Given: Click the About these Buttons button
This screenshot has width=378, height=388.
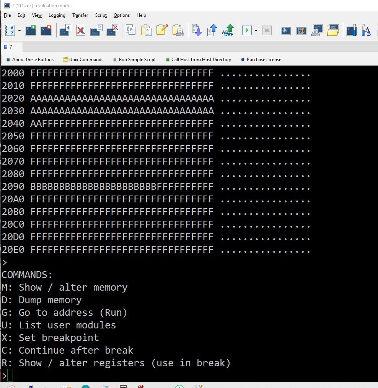Looking at the screenshot, I should (30, 60).
